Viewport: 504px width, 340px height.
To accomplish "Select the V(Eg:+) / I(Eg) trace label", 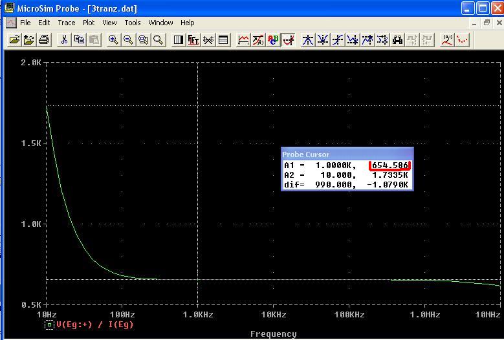I will click(95, 324).
